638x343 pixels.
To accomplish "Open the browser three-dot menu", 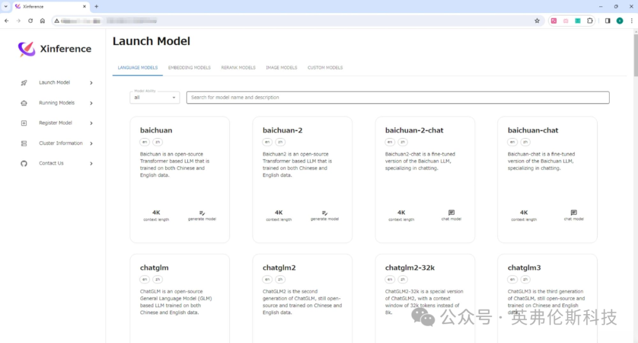I will pyautogui.click(x=632, y=21).
